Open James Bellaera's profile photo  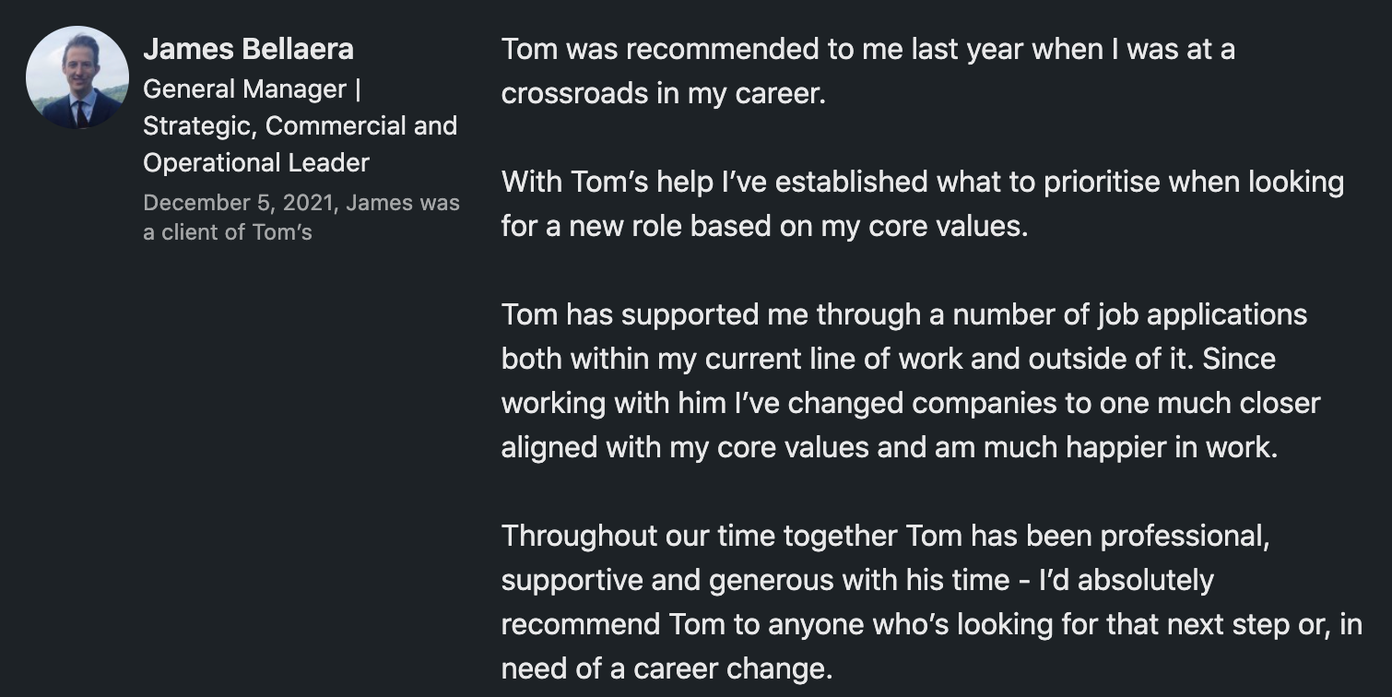(x=77, y=77)
